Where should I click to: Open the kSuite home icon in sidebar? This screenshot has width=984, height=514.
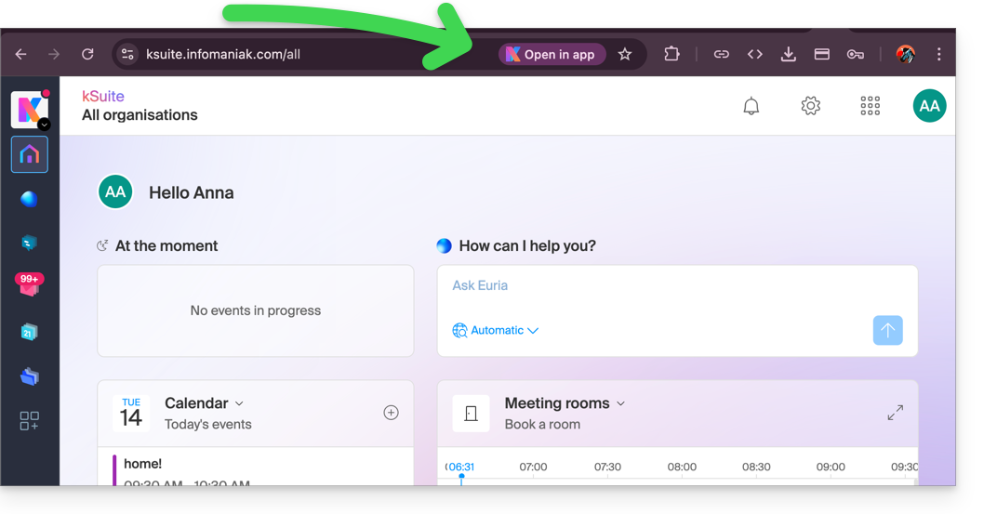pyautogui.click(x=29, y=154)
